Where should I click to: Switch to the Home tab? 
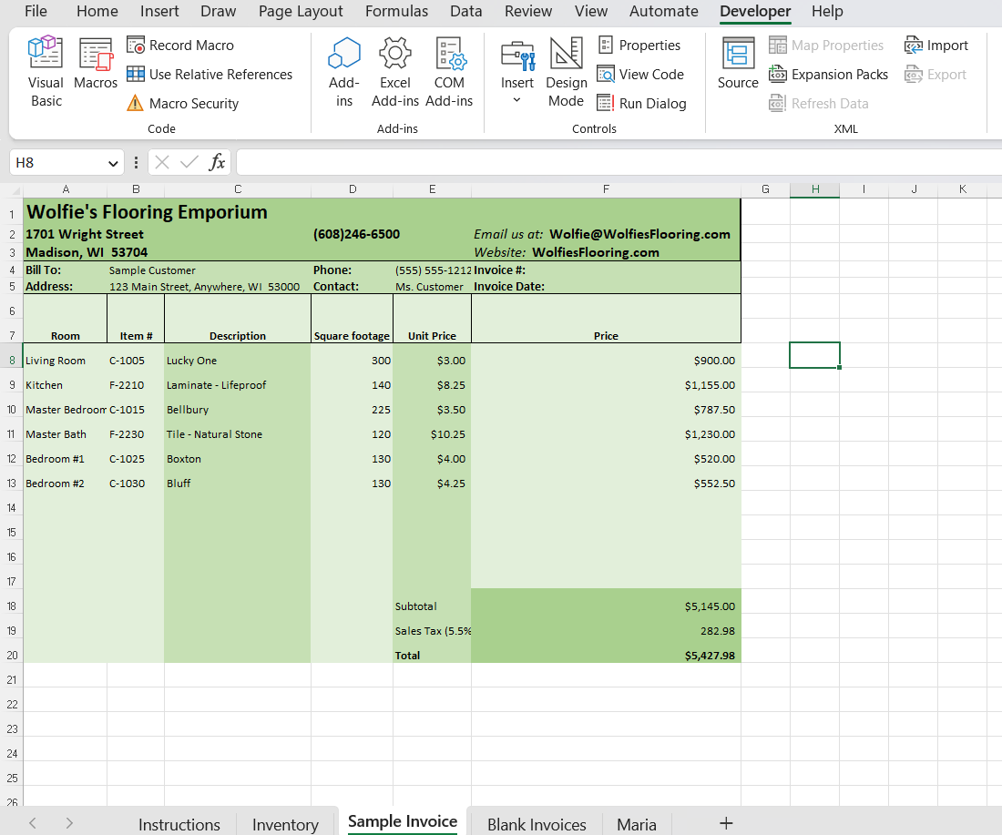(x=97, y=12)
